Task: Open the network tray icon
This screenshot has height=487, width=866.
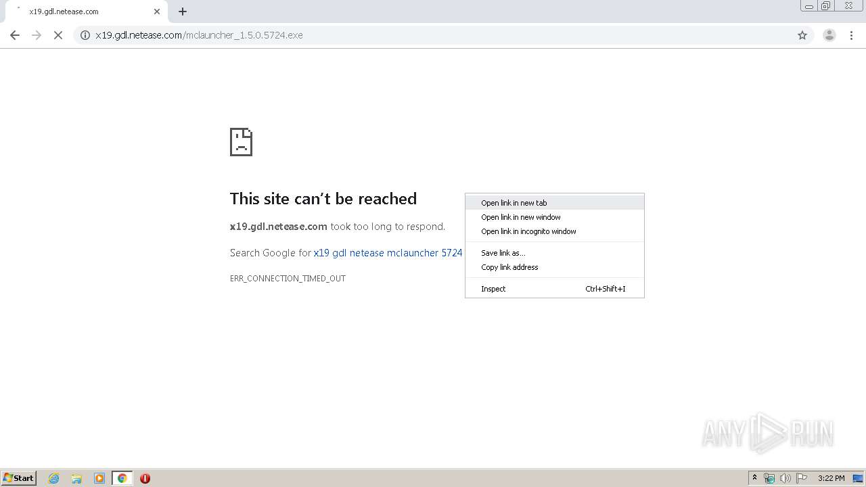Action: click(x=769, y=478)
